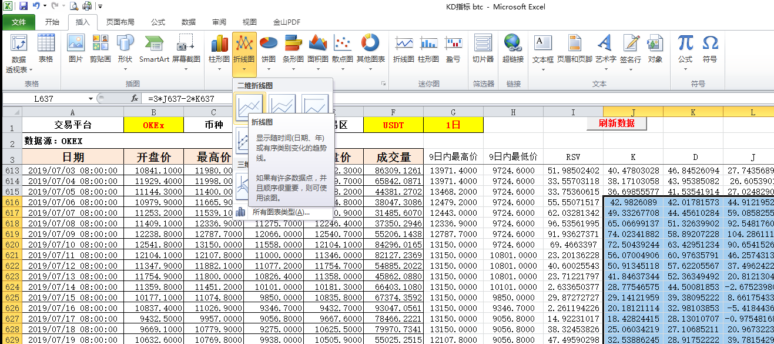Open 所有图表类型 (All Chart Types) option
This screenshot has height=344, width=774.
(280, 212)
